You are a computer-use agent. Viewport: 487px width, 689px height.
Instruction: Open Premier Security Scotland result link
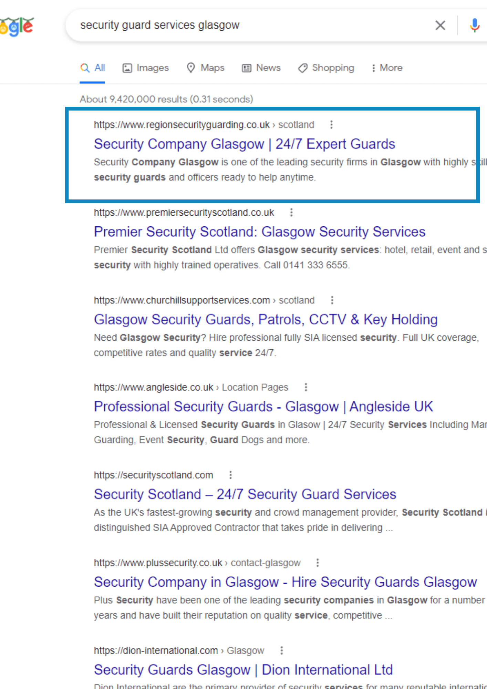[260, 232]
